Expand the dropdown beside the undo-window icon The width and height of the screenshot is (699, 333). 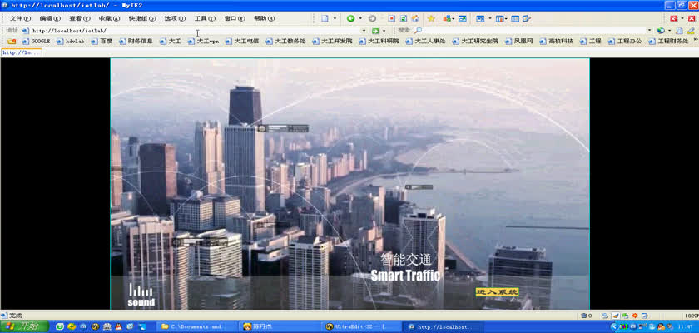[x=489, y=18]
